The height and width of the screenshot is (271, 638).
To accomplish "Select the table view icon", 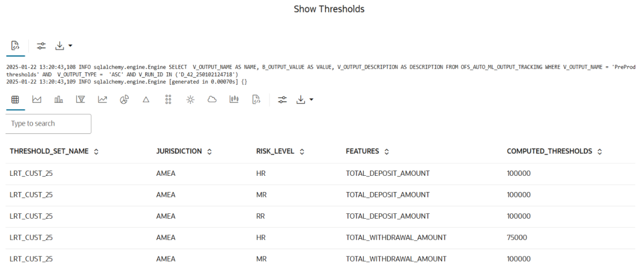I will [15, 99].
